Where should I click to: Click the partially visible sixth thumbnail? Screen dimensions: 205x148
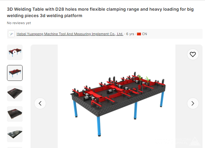coord(15,148)
